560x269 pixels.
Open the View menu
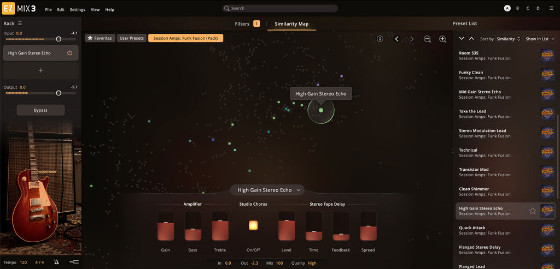pyautogui.click(x=95, y=10)
